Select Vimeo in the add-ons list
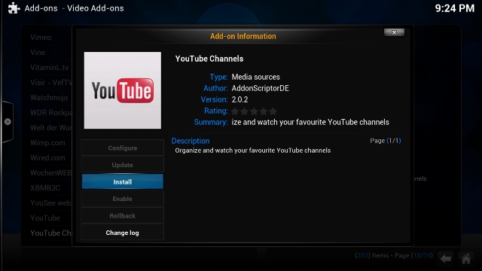The height and width of the screenshot is (271, 482). (41, 38)
